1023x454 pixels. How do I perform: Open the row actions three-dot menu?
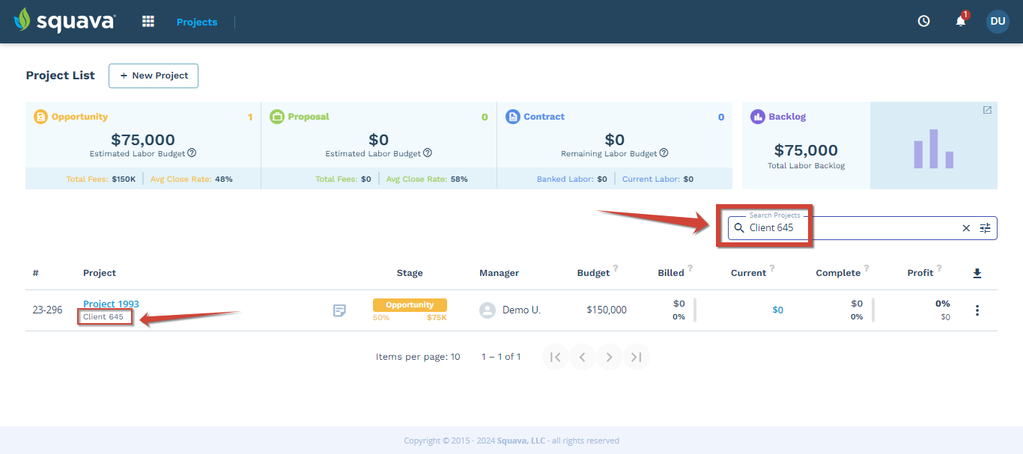point(977,310)
